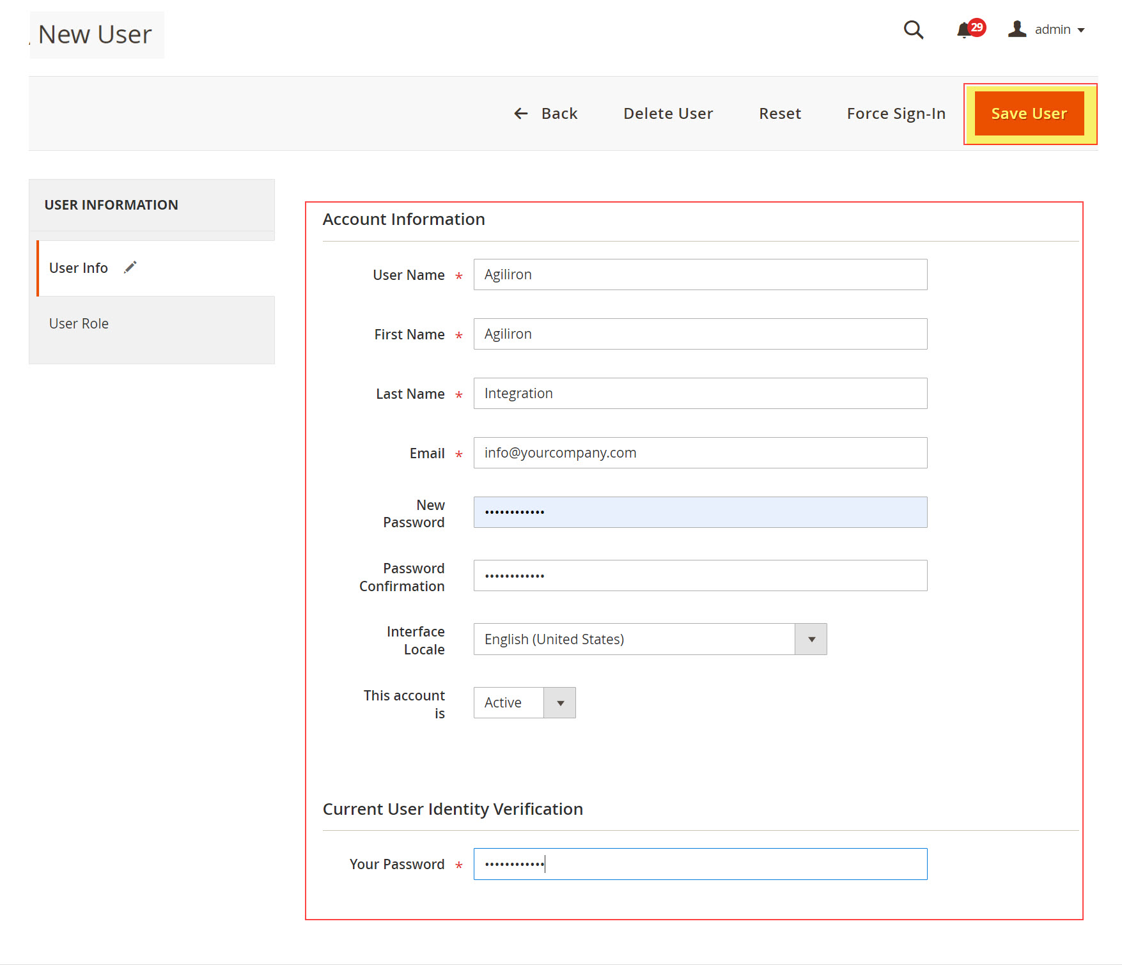Click the admin user silhouette icon
The width and height of the screenshot is (1122, 965).
click(1017, 29)
